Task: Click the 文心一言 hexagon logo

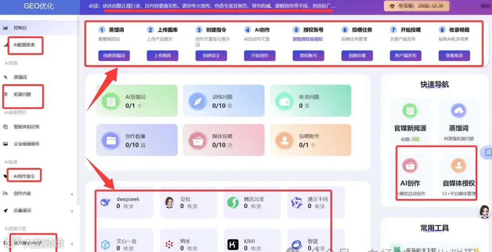Action: [x=105, y=245]
